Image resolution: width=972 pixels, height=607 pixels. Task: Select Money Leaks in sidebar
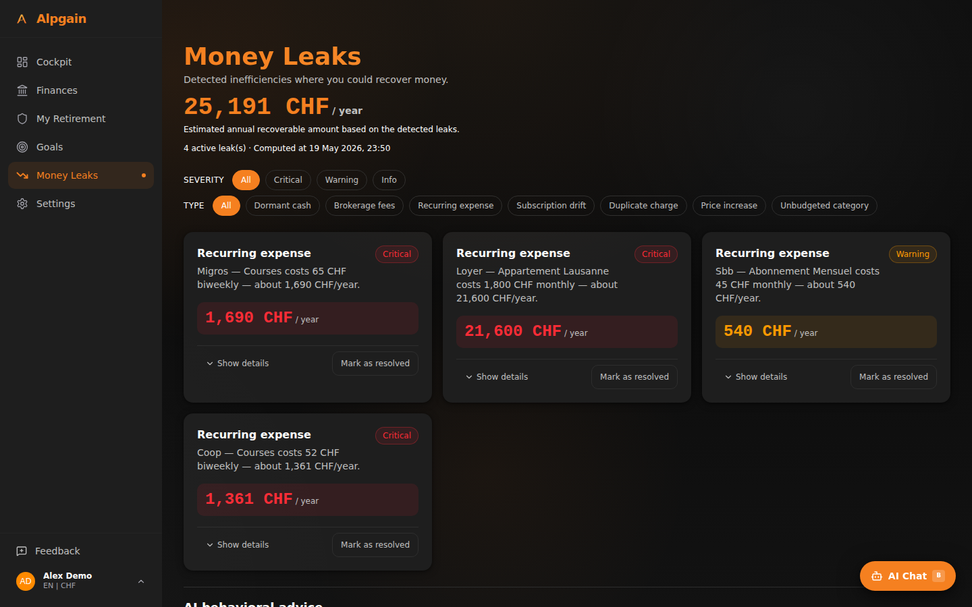(81, 175)
